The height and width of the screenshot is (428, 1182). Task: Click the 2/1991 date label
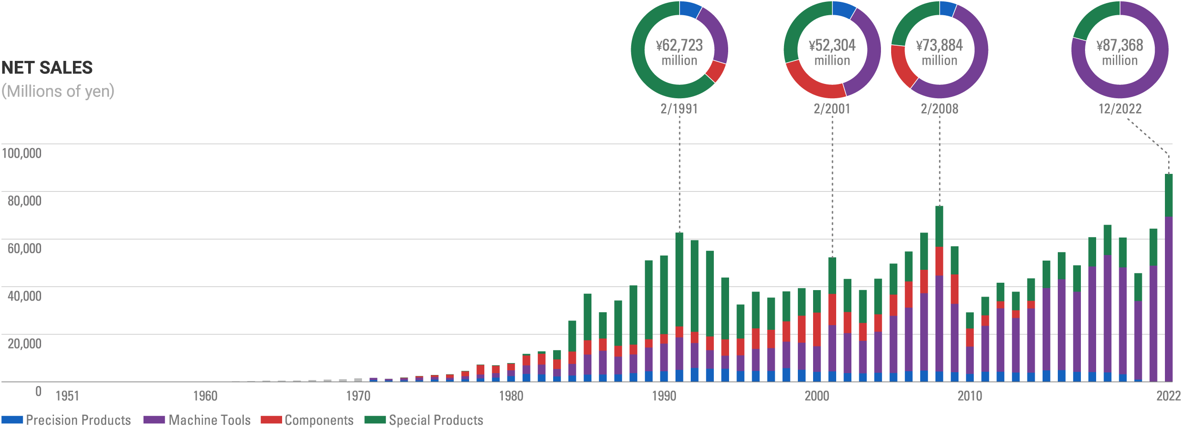pyautogui.click(x=679, y=109)
